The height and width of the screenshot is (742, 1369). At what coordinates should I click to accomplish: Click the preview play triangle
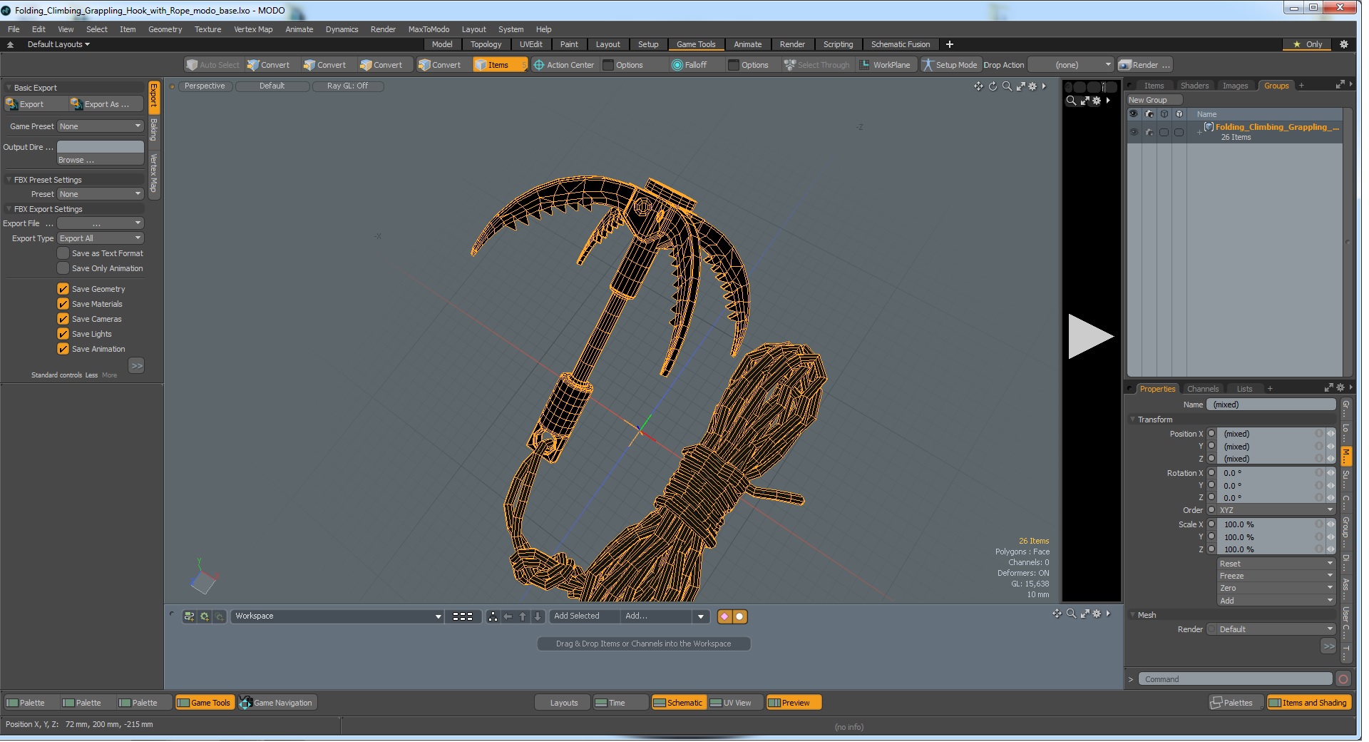[1091, 336]
